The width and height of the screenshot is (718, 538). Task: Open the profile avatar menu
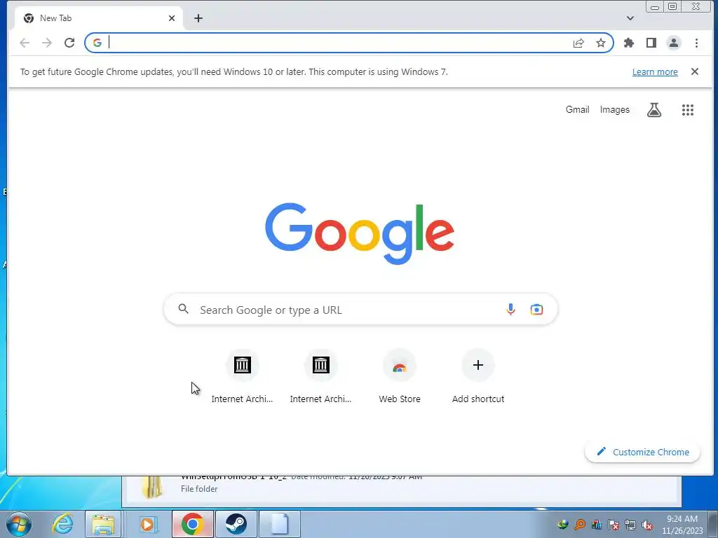pos(674,43)
